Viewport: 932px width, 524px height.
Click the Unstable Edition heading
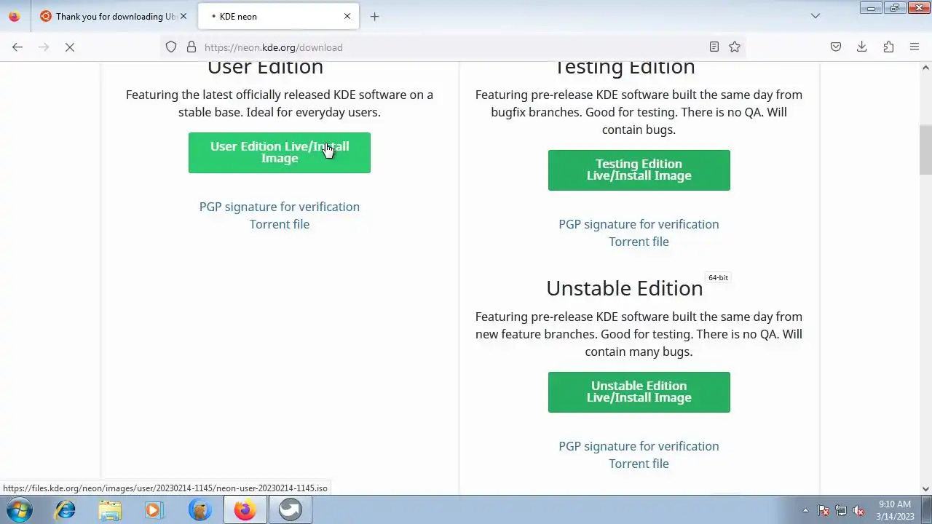point(625,288)
